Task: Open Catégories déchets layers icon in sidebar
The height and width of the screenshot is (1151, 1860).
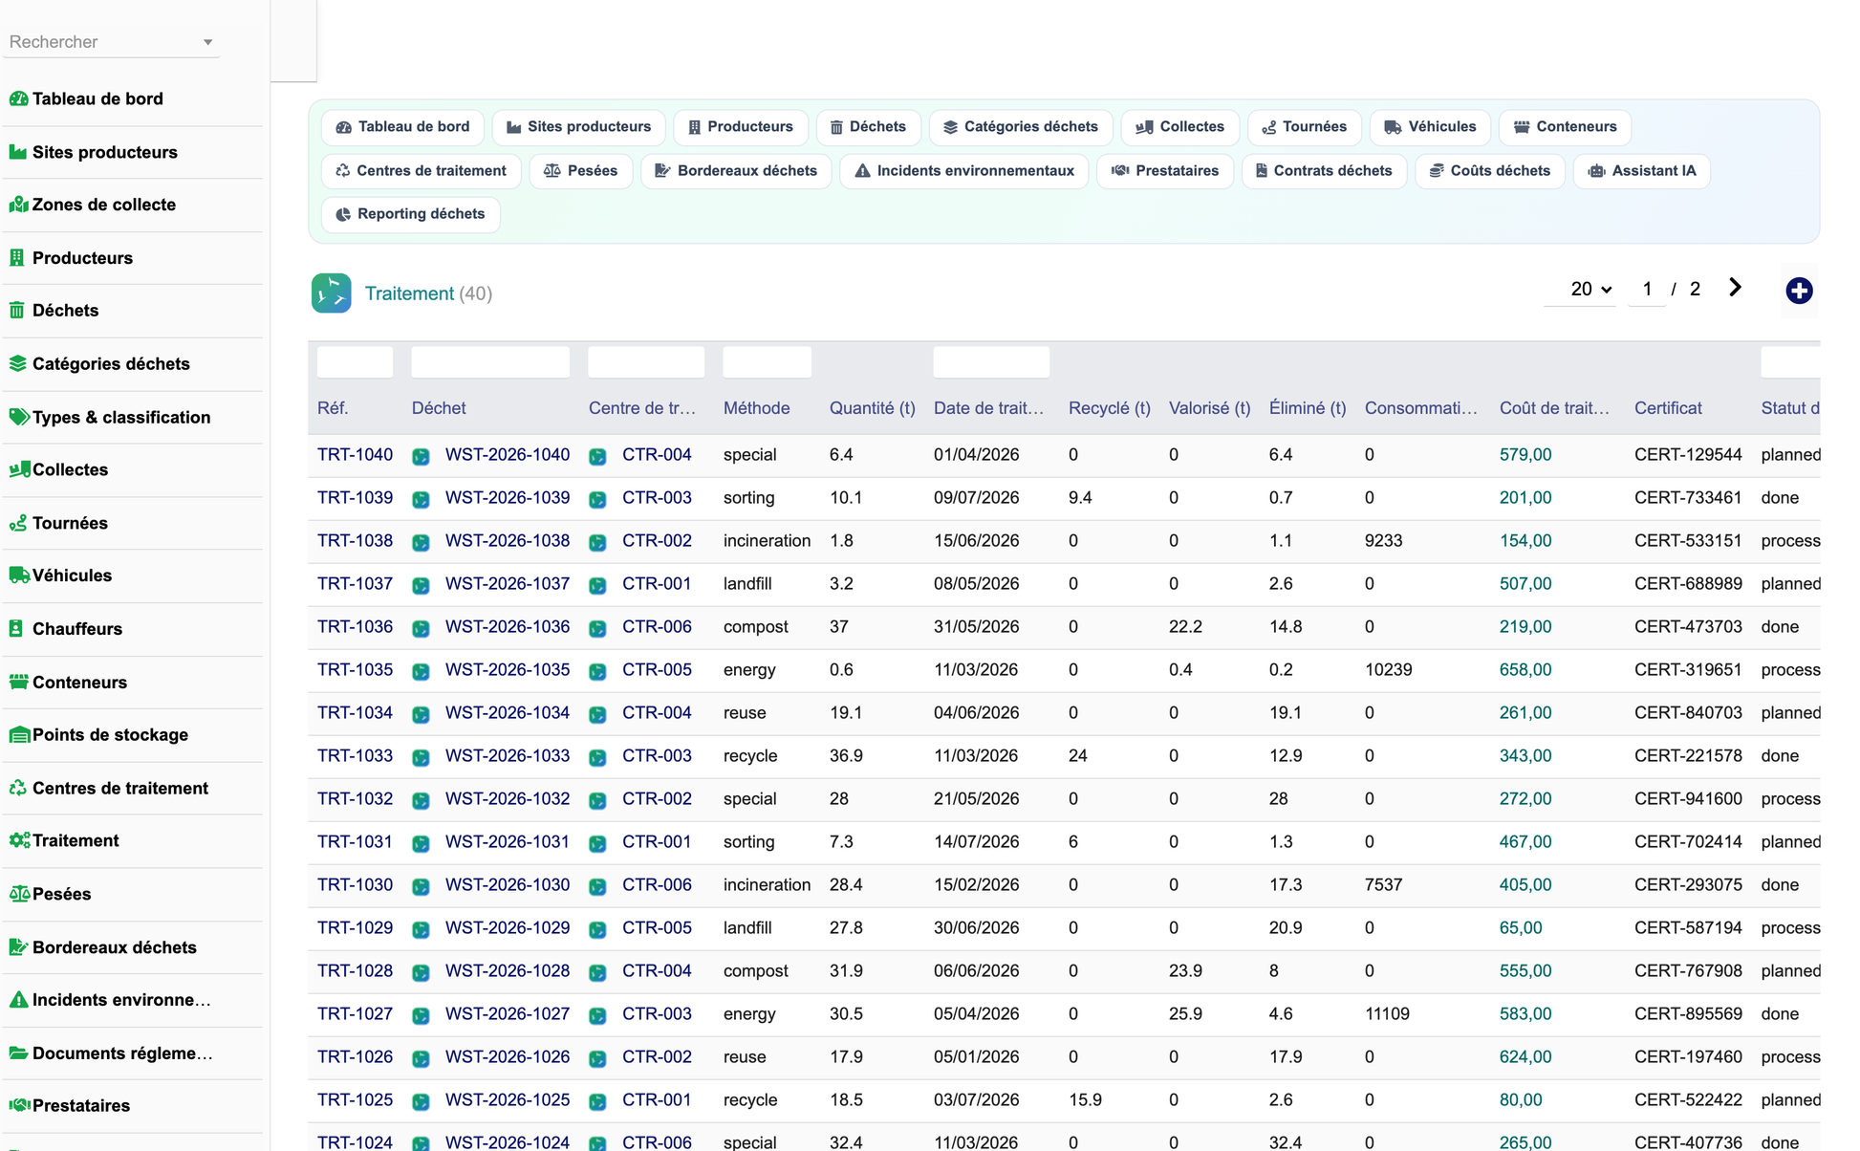Action: (18, 364)
